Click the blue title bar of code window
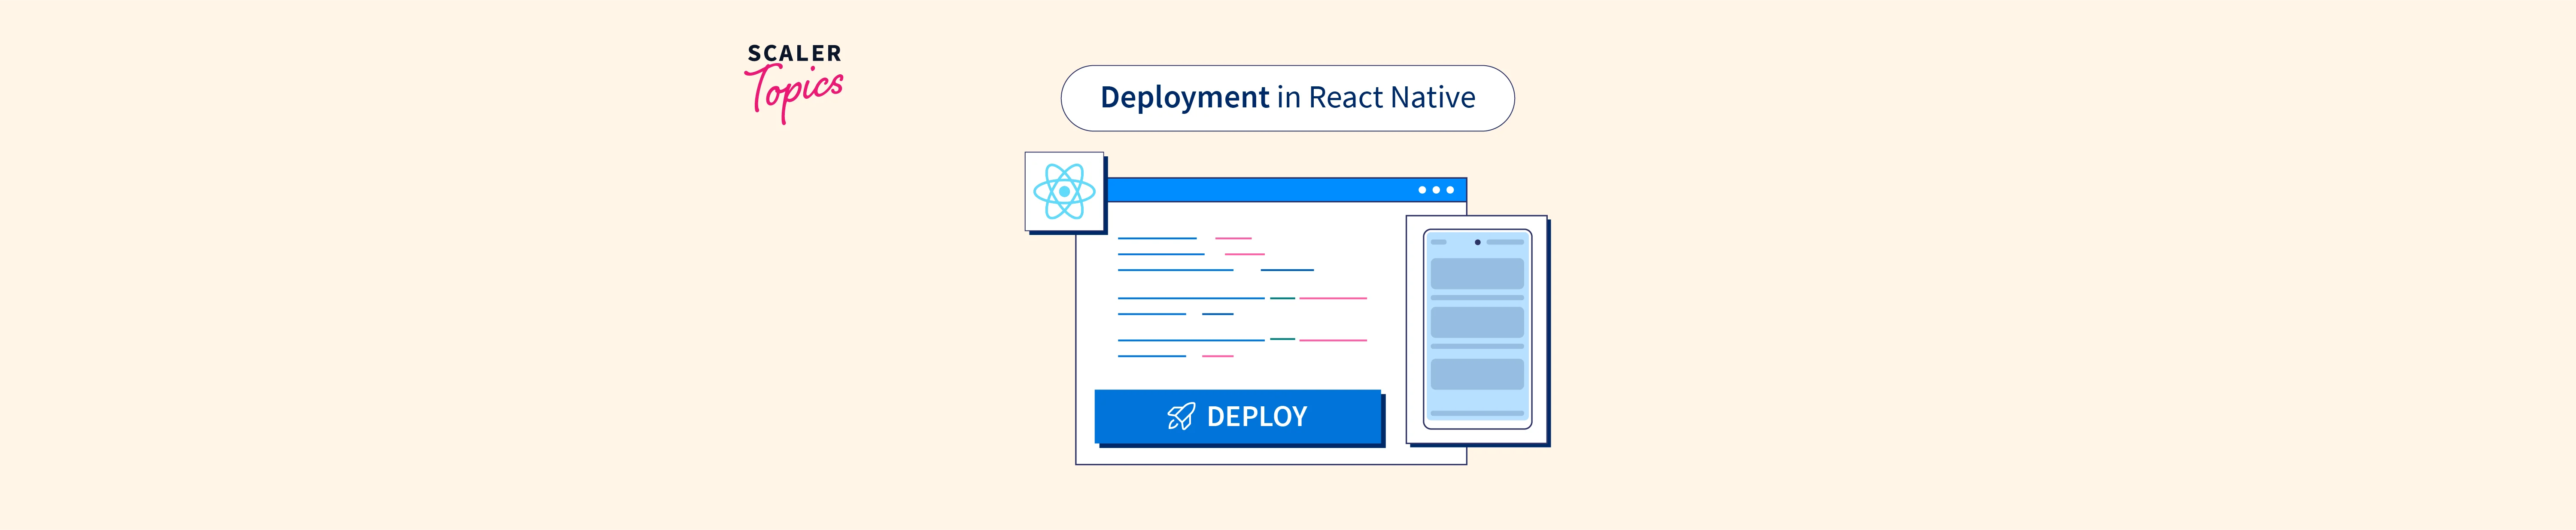 tap(1260, 190)
